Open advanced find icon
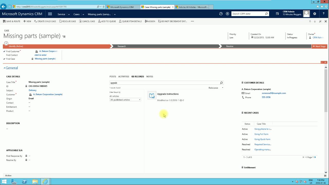This screenshot has width=329, height=185. [x=277, y=14]
